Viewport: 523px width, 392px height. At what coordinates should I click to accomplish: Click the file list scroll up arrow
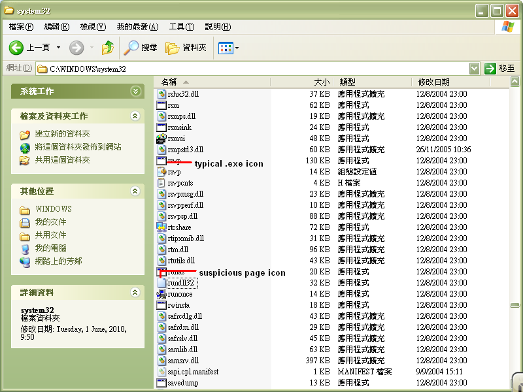coord(515,81)
